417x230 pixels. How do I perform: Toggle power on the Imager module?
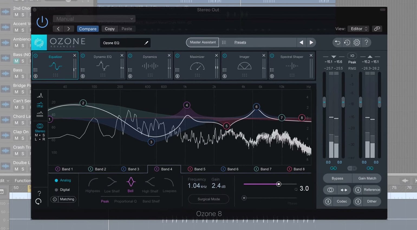pyautogui.click(x=225, y=56)
